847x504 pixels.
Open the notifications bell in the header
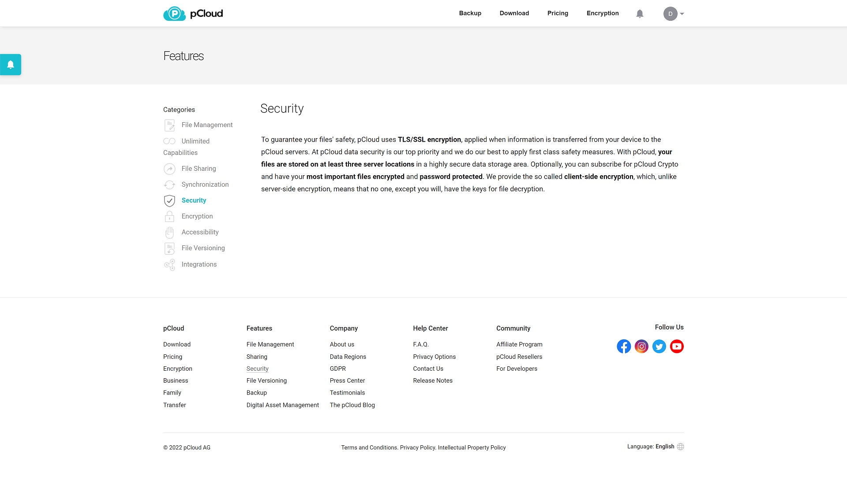[x=640, y=14]
